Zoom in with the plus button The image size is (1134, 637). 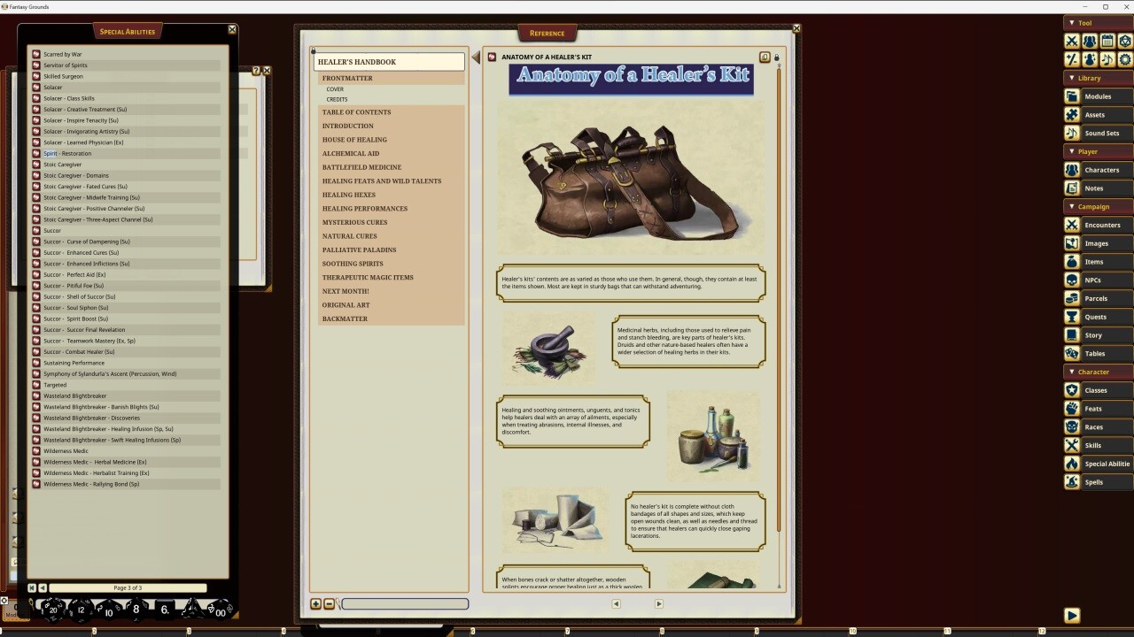pos(315,603)
